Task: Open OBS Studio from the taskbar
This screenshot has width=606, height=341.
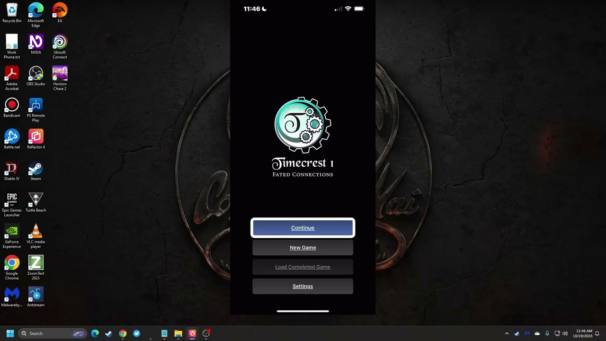Action: (x=206, y=333)
